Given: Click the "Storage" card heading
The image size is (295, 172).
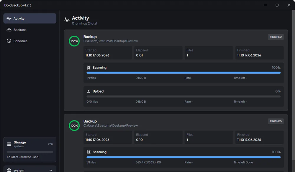Looking at the screenshot, I should [x=20, y=142].
